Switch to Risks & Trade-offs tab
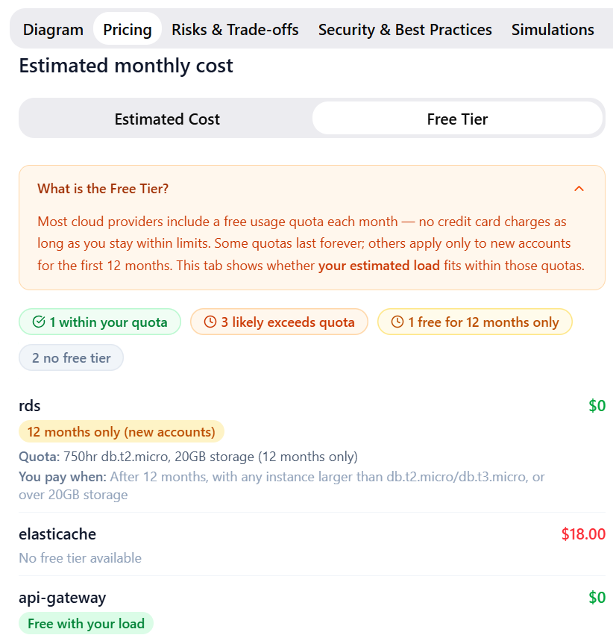Viewport: 613px width, 638px height. [x=235, y=30]
